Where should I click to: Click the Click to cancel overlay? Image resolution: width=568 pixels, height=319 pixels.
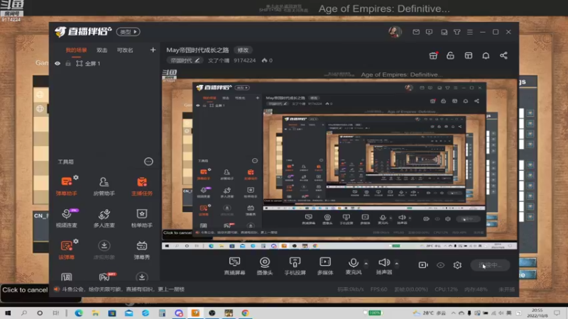point(25,290)
